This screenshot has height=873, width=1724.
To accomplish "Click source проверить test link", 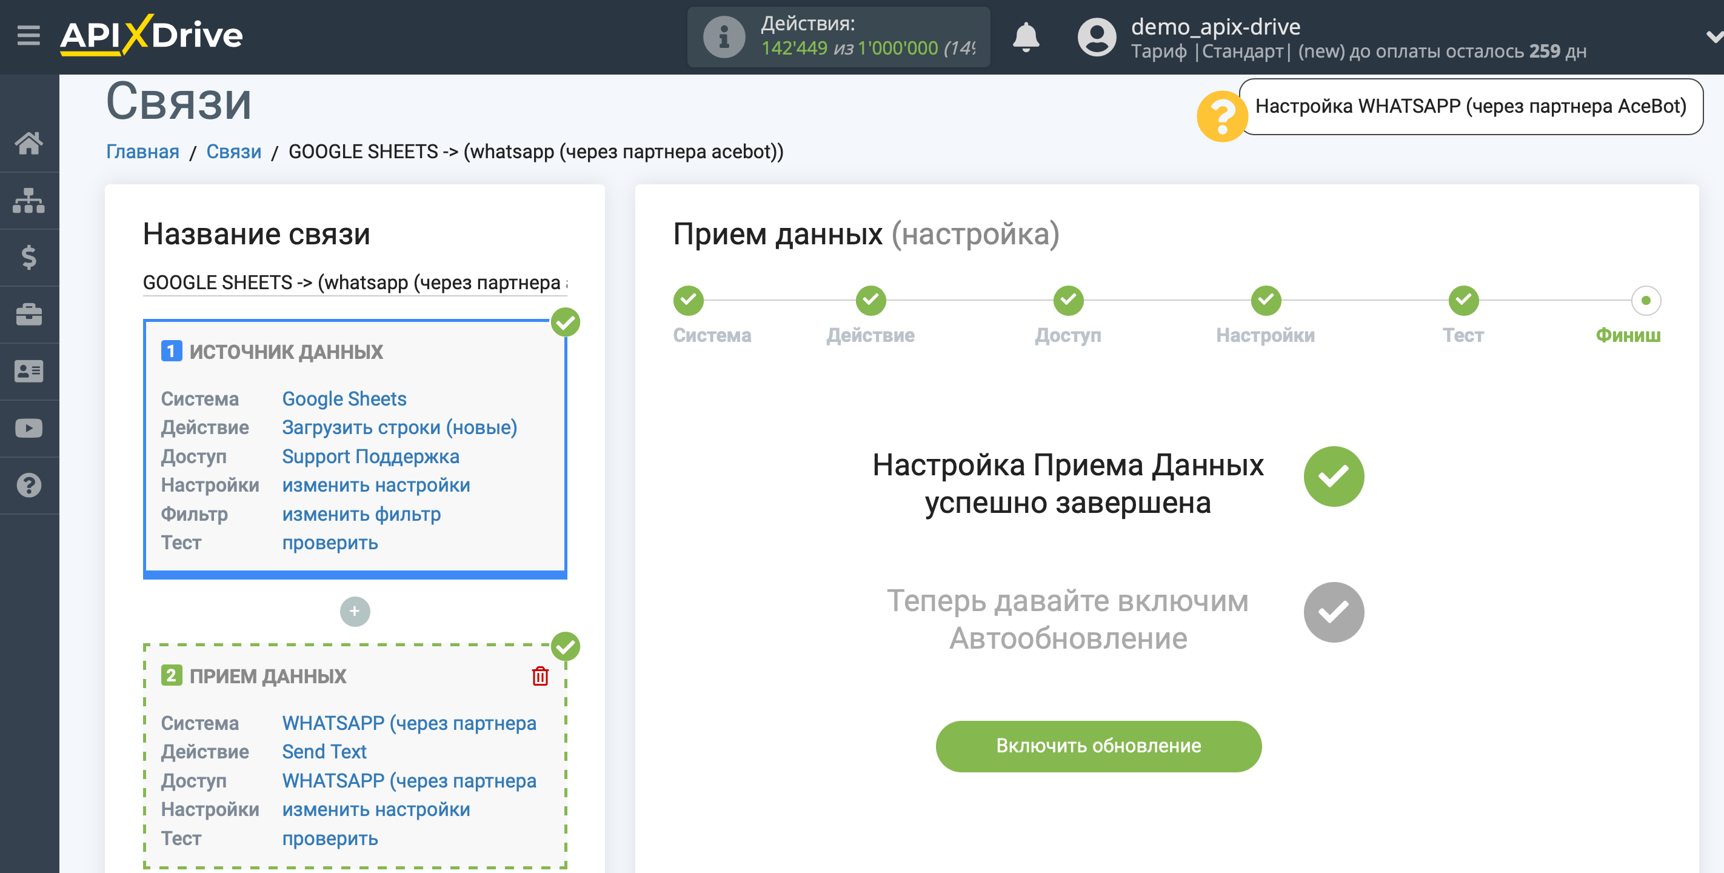I will tap(330, 542).
